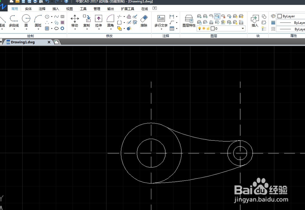This screenshot has width=305, height=210.
Task: Open the 工具 ribbon tab
Action: tap(83, 9)
